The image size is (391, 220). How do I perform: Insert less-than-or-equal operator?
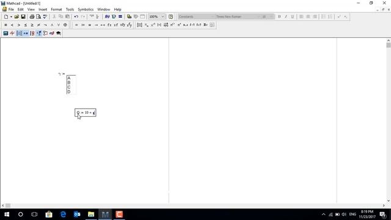[x=26, y=25]
